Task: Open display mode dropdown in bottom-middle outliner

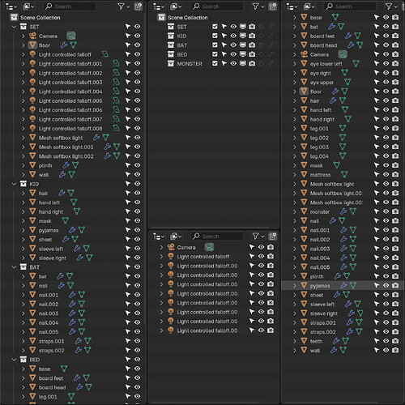Action: pyautogui.click(x=176, y=237)
